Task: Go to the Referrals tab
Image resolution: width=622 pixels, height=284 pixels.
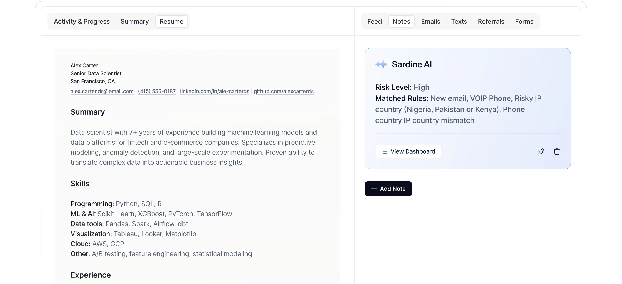Action: [491, 22]
